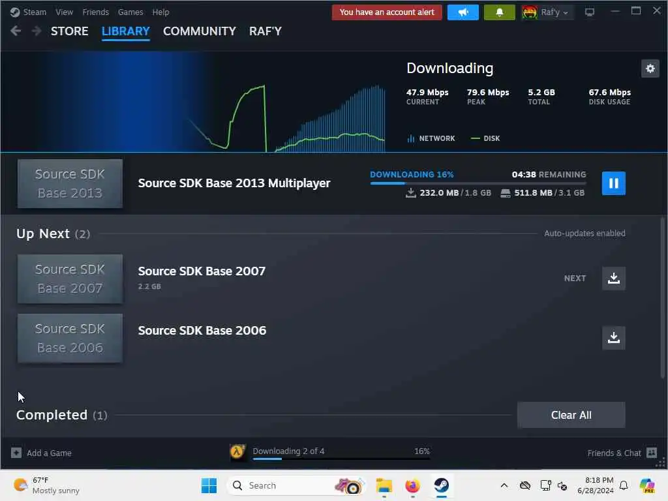Click the download progress bar at 16%

(478, 183)
